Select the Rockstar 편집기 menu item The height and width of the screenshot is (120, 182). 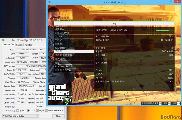tap(74, 67)
